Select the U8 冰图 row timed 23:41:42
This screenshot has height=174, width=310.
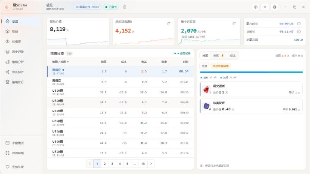120,92
